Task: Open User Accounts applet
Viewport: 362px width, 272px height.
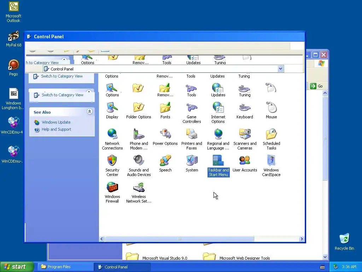Action: [x=245, y=164]
